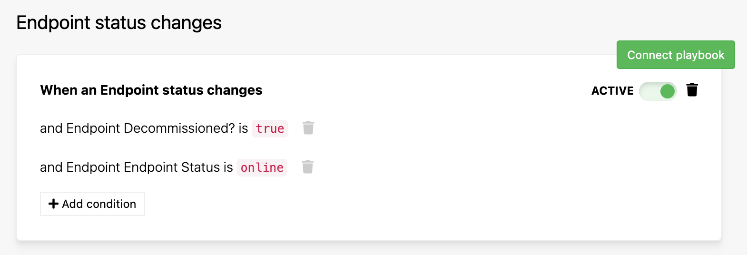
Task: Click the ACTIVE label beside the switch
Action: pos(612,91)
